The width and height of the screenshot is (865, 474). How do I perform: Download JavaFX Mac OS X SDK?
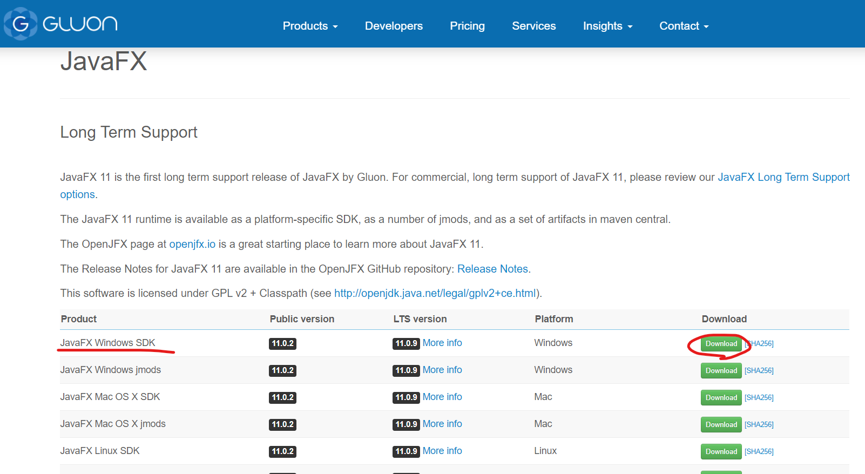click(721, 397)
